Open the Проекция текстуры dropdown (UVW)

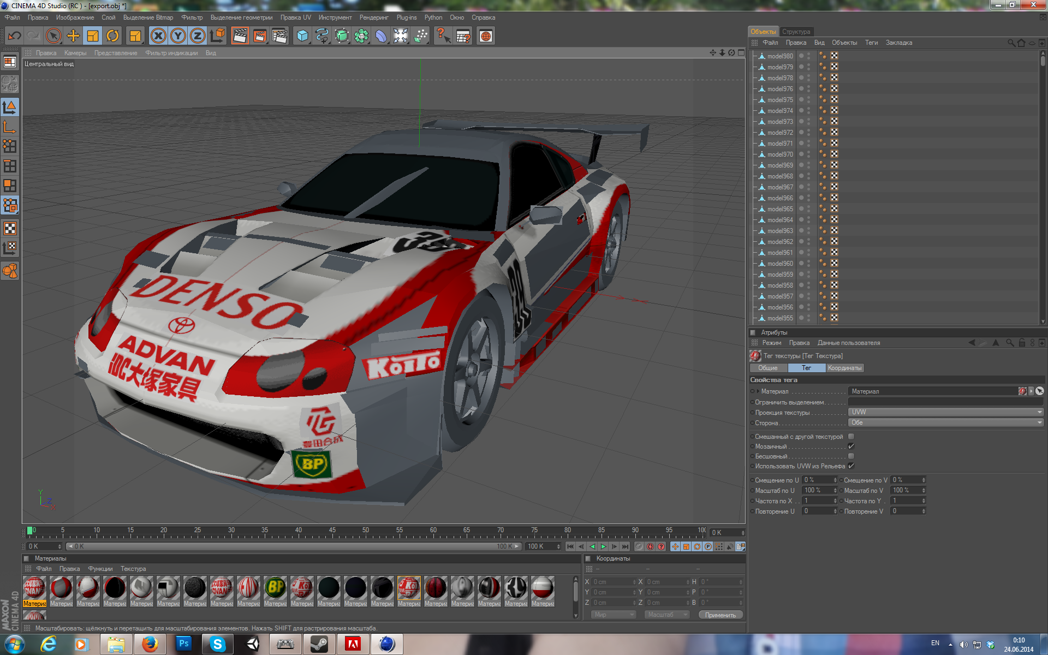[x=945, y=412]
